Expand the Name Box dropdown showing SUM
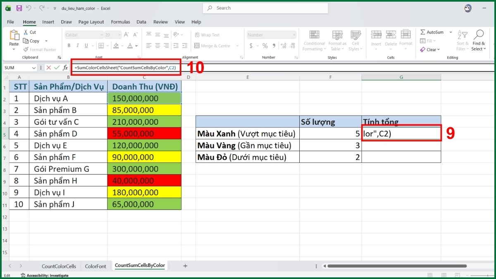The width and height of the screenshot is (496, 279). pyautogui.click(x=34, y=68)
